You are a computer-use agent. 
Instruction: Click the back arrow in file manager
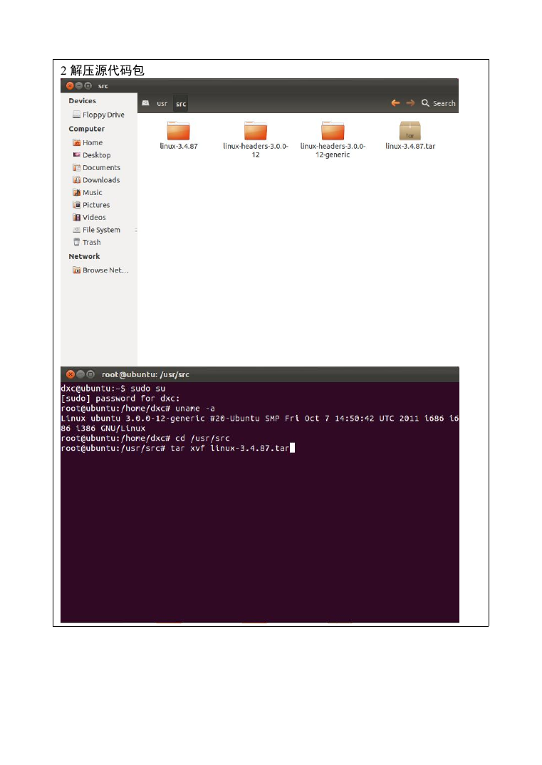point(395,103)
